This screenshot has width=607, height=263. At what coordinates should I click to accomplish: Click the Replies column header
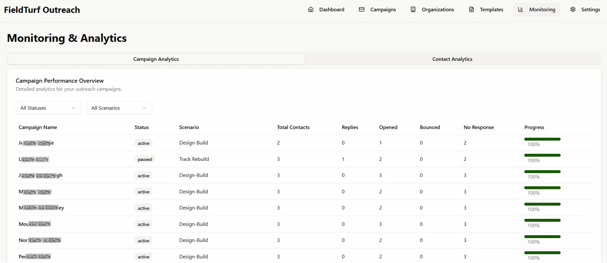point(350,127)
